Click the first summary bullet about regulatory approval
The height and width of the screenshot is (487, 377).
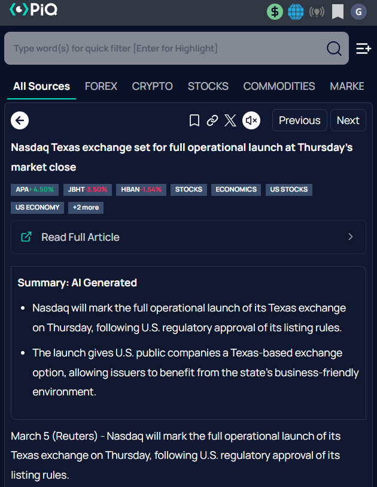coord(189,317)
